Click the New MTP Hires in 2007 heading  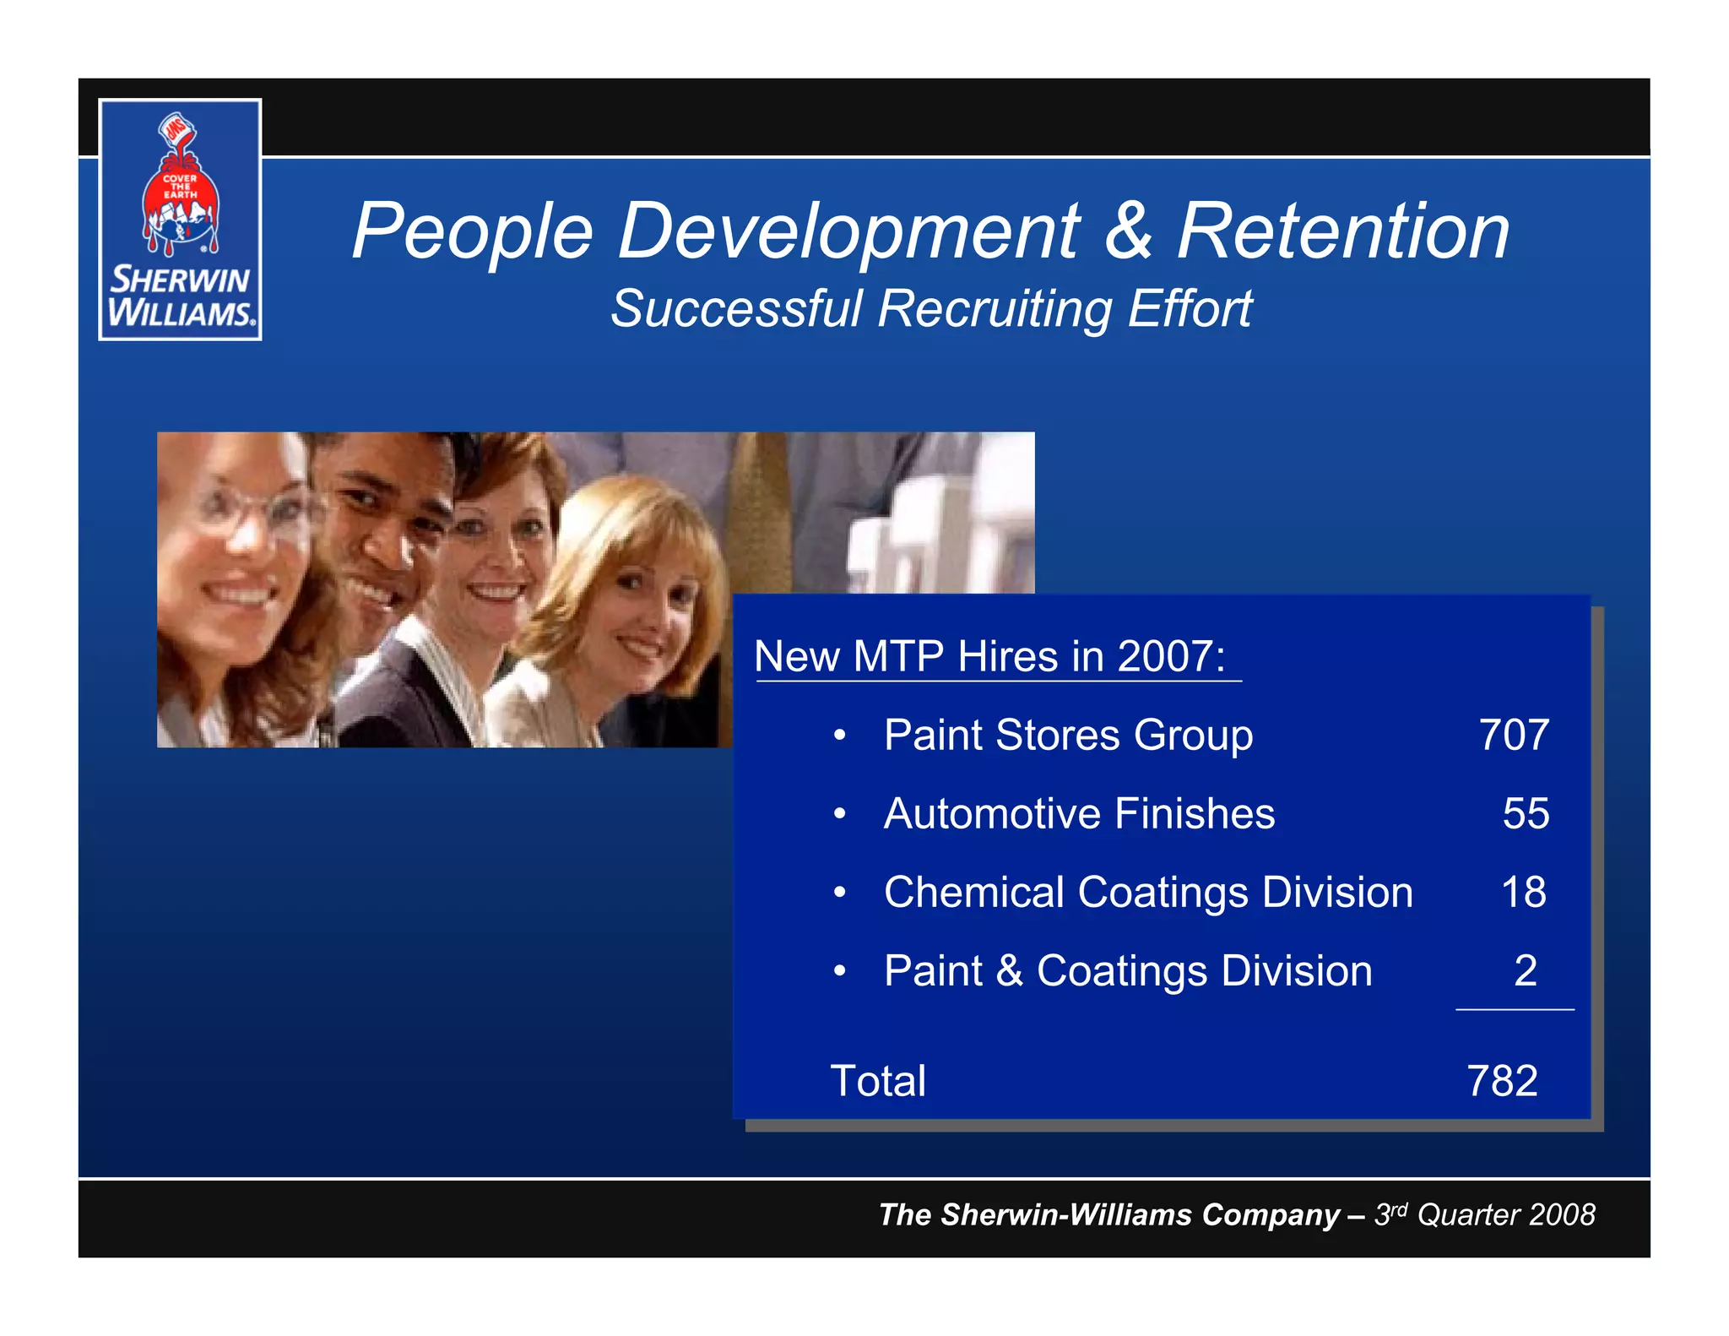tap(989, 656)
